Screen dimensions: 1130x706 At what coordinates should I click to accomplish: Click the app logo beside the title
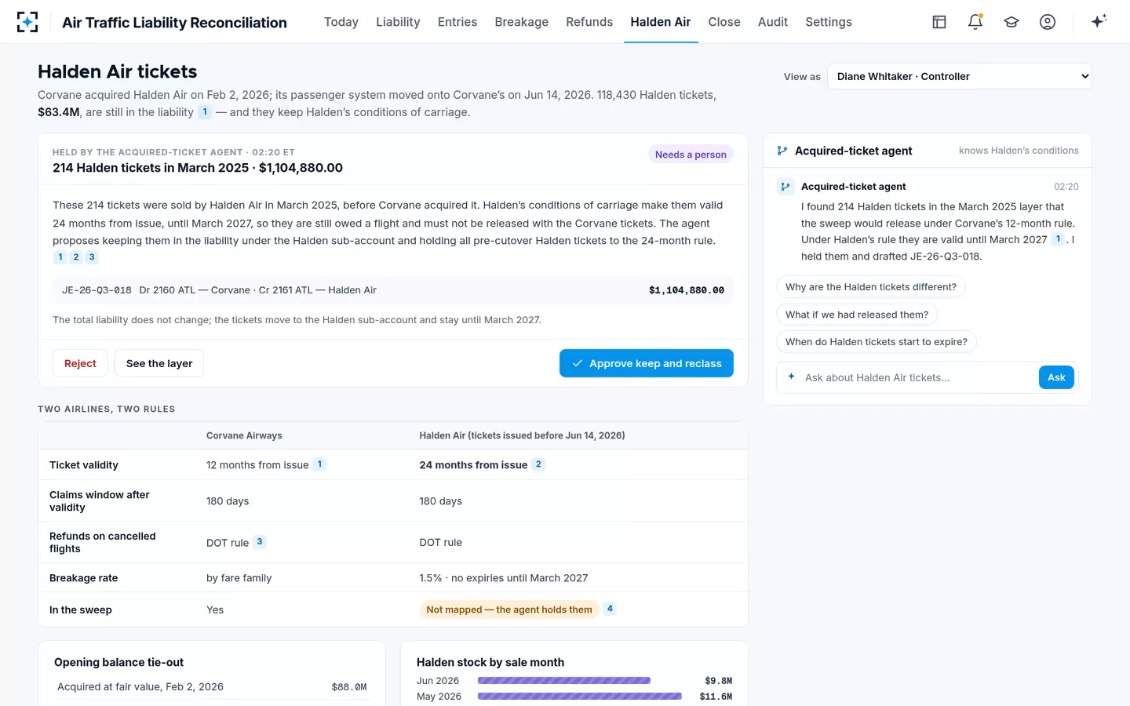tap(27, 22)
